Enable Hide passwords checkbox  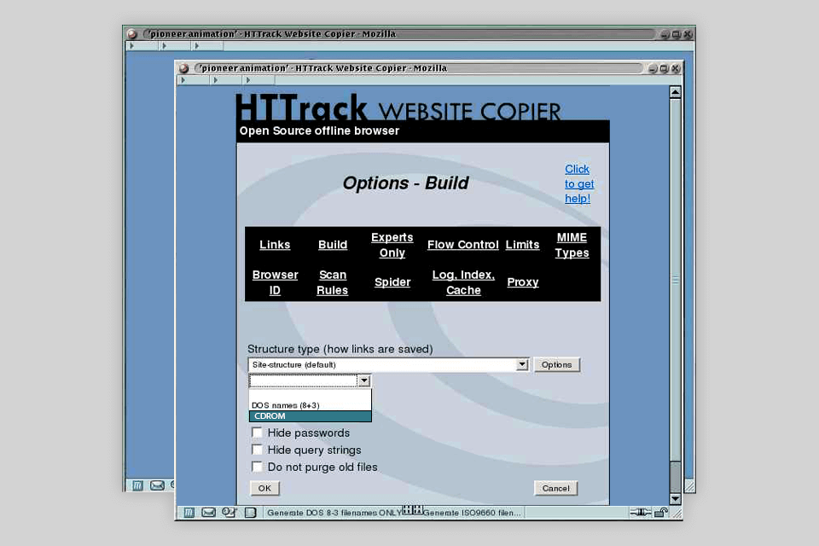[257, 433]
